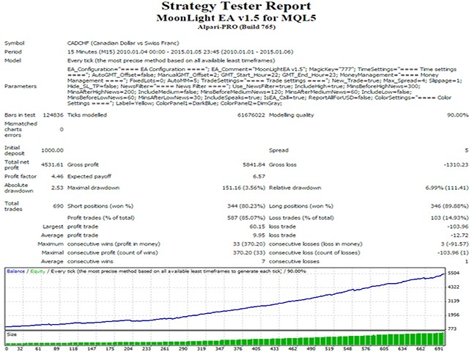Click the balance curve end near 5504
This screenshot has width=469, height=352.
pyautogui.click(x=443, y=274)
